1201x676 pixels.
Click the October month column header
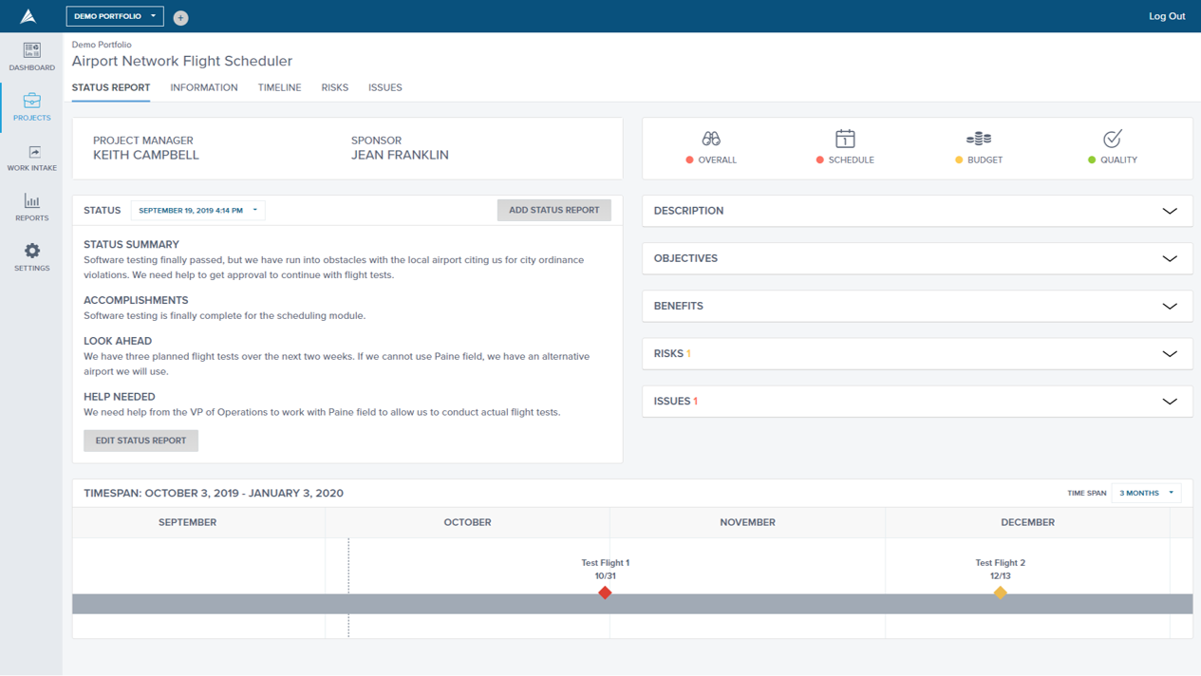pyautogui.click(x=467, y=522)
